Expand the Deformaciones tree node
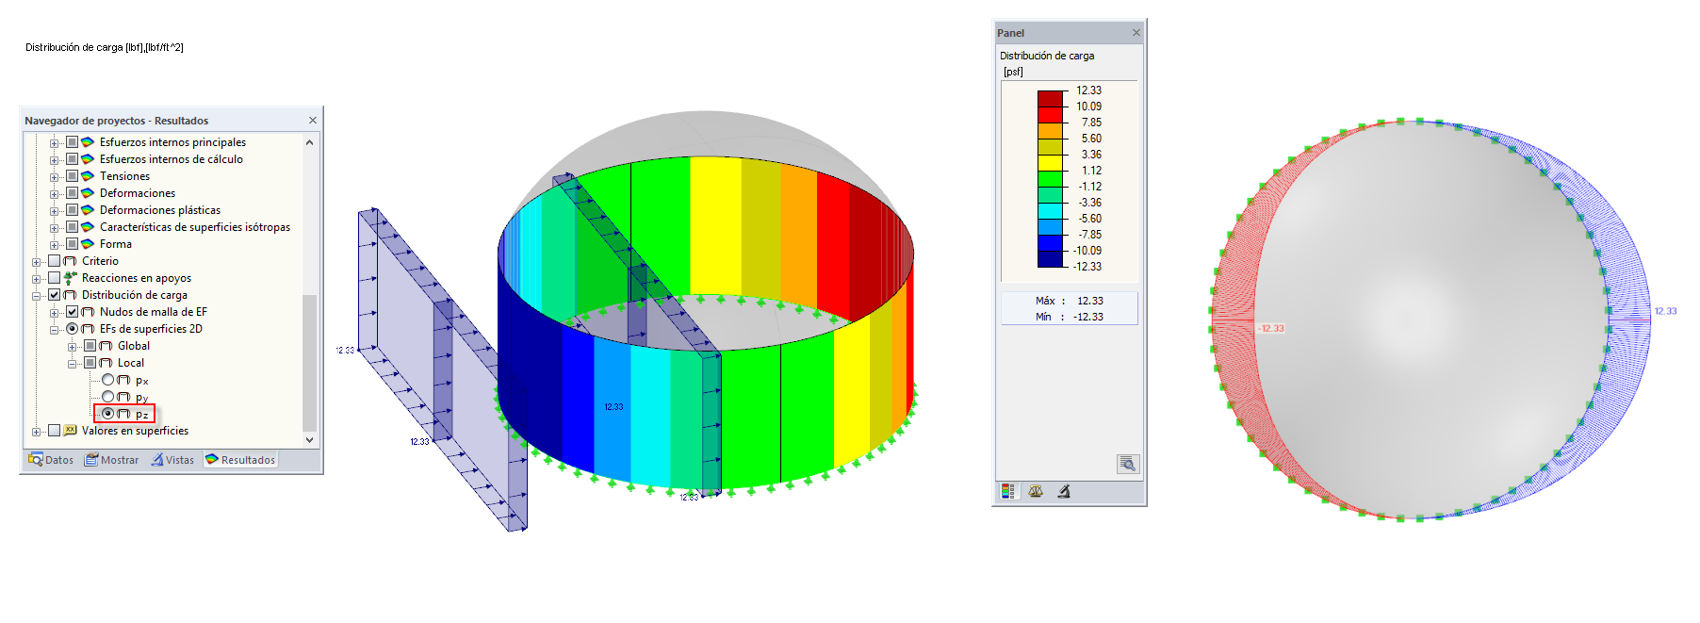This screenshot has width=1700, height=623. pyautogui.click(x=54, y=194)
